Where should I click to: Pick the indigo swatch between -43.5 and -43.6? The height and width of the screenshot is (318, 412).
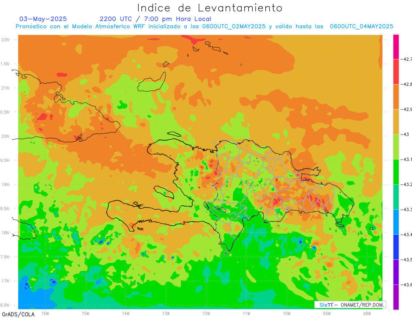coord(396,272)
